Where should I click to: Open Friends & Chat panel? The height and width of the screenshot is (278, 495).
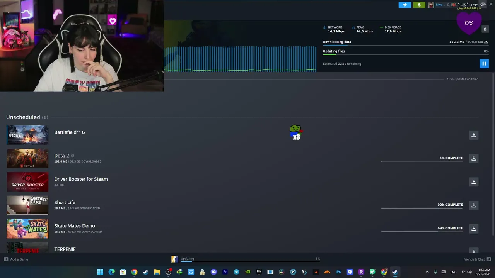[477, 259]
